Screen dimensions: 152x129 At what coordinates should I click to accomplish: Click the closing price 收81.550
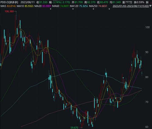[x=42, y=2]
